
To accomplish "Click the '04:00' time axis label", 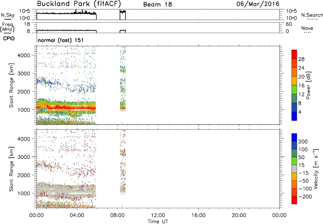I will pyautogui.click(x=77, y=216).
